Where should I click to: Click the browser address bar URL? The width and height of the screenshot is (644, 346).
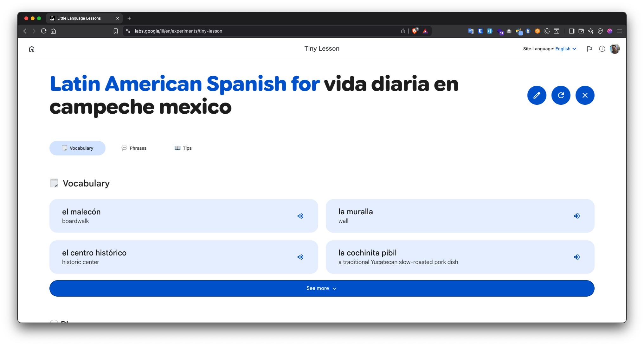click(178, 31)
